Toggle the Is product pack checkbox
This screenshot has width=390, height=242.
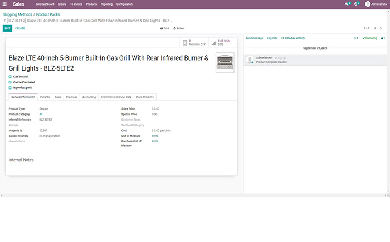[10, 88]
